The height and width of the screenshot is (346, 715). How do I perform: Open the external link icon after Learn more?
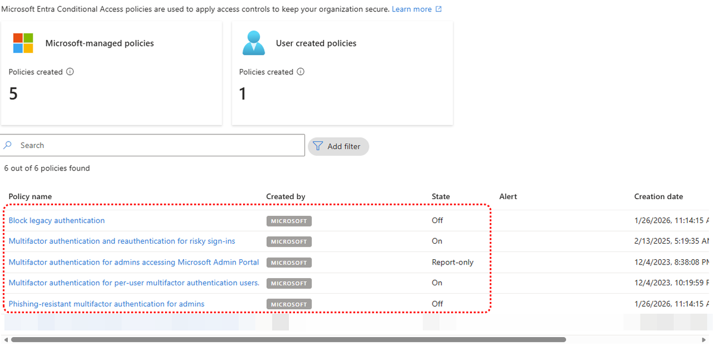pyautogui.click(x=439, y=10)
